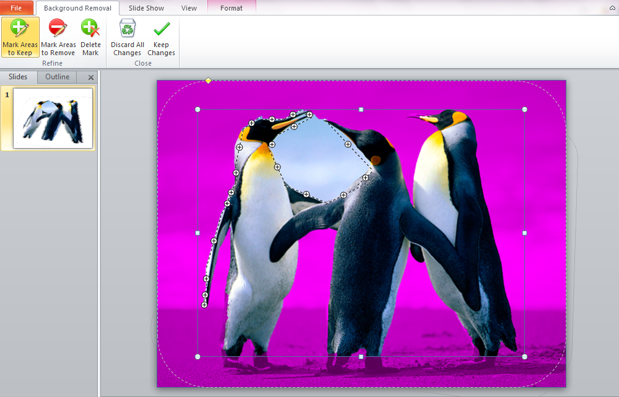Open the Slide Show ribbon tab

(x=146, y=8)
